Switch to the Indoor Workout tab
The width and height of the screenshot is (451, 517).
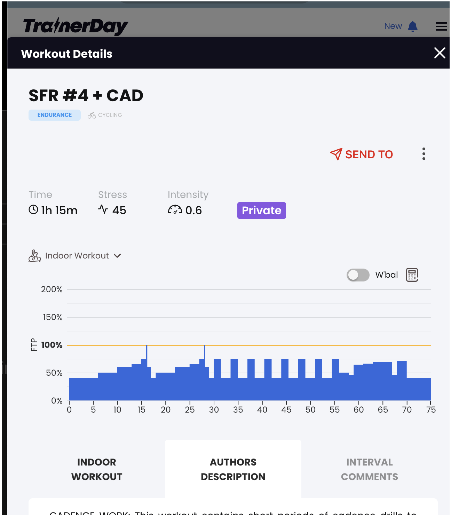tap(97, 469)
